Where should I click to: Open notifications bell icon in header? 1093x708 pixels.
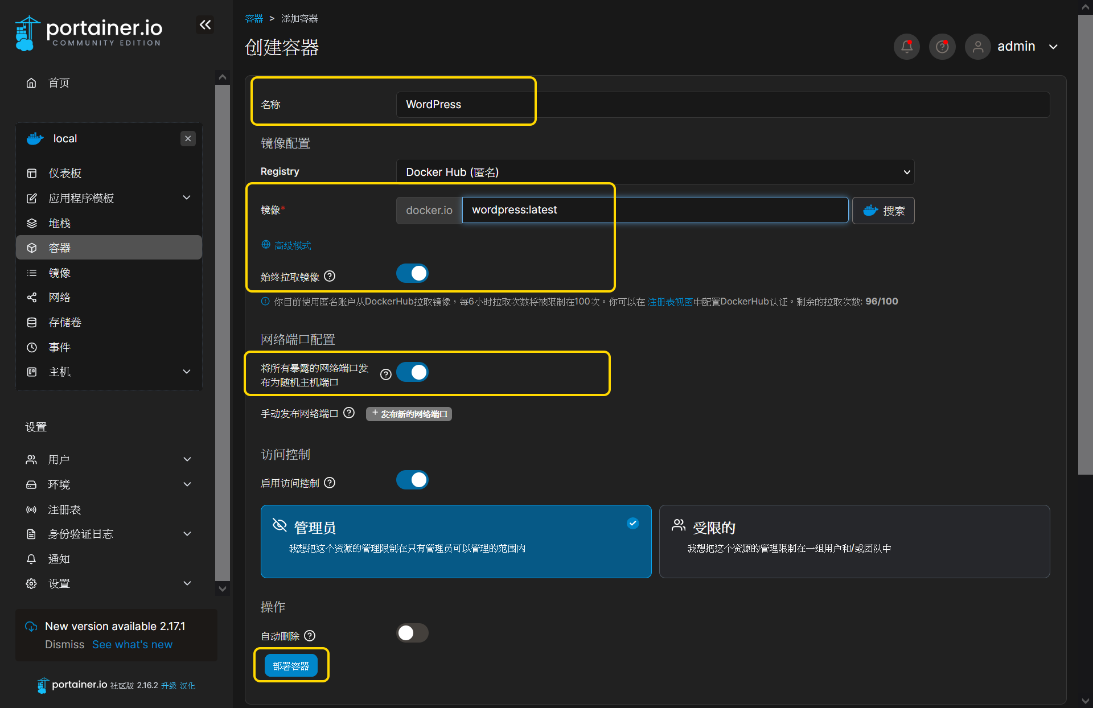(907, 47)
